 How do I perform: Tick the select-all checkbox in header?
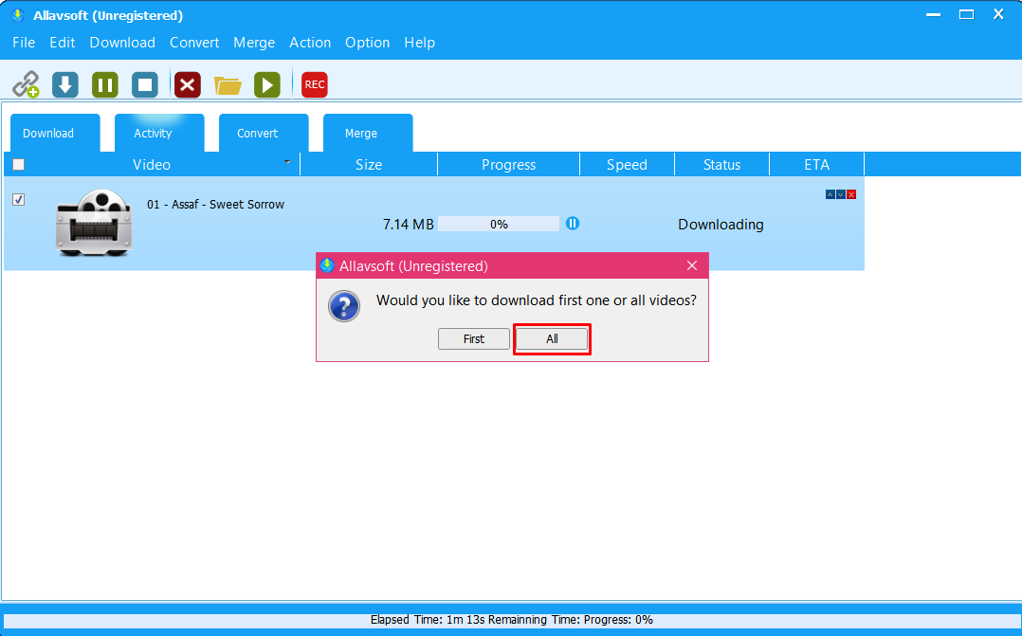[18, 165]
